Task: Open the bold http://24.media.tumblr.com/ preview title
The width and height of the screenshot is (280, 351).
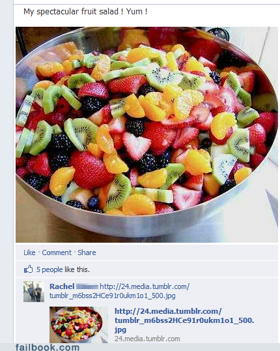Action: coord(168,311)
